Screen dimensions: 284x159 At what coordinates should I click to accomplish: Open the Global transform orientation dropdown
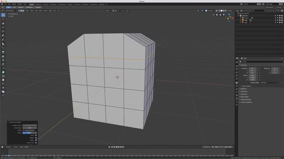107,11
